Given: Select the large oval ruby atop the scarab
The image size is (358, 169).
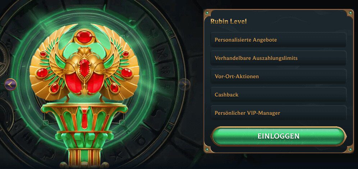Looking at the screenshot, I should point(84,37).
